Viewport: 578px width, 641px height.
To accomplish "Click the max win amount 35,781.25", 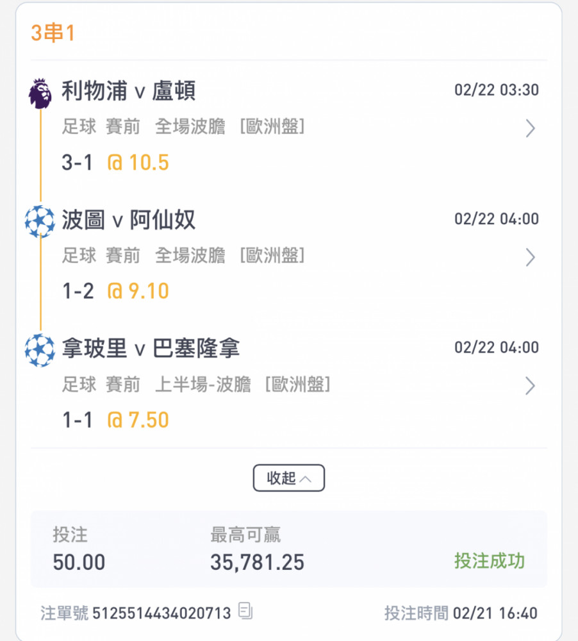I will point(257,562).
